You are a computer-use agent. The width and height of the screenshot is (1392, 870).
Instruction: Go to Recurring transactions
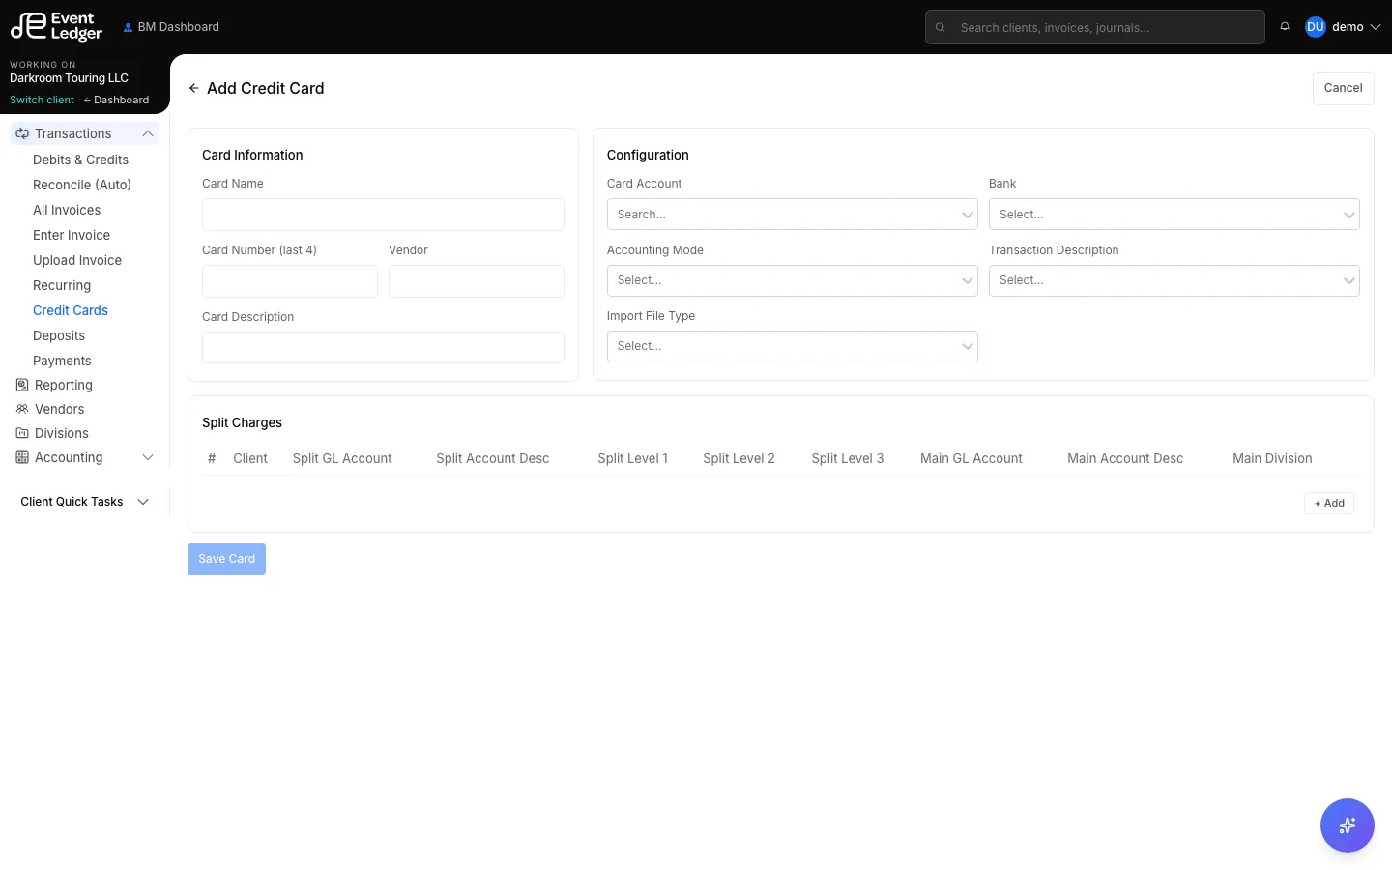coord(62,285)
